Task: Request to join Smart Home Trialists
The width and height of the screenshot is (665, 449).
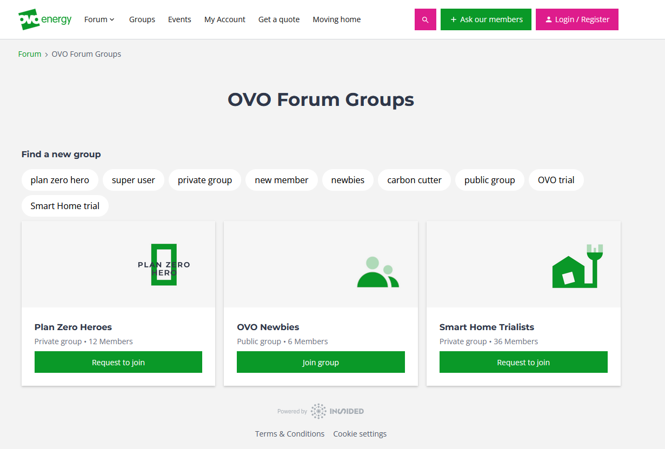Action: (x=523, y=362)
